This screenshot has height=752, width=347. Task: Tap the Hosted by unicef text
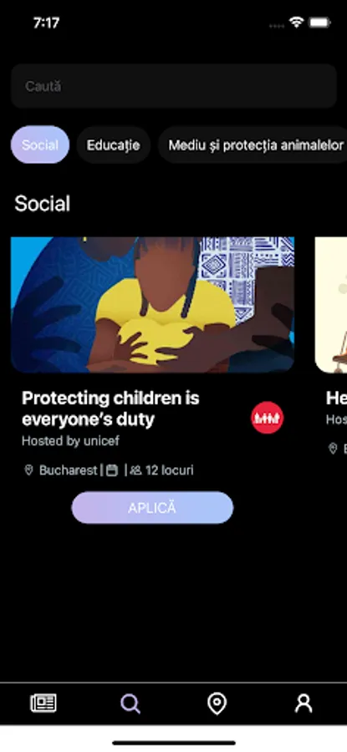pyautogui.click(x=70, y=441)
